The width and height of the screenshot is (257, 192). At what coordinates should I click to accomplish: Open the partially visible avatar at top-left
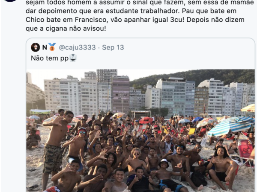[10, 1]
